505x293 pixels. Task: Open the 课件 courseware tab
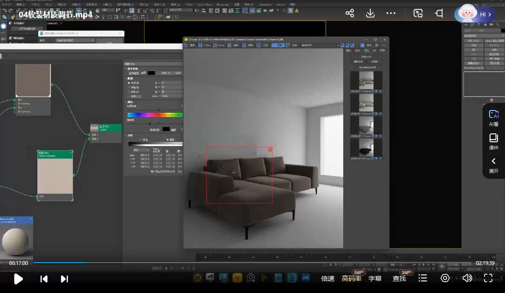(x=494, y=141)
